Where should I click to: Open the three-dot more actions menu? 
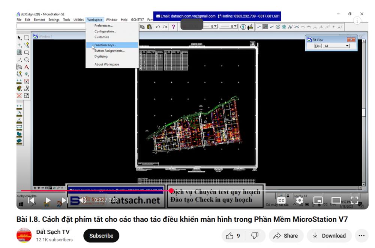pyautogui.click(x=361, y=236)
